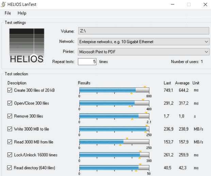The image size is (211, 176).
Task: Click the Write 3000 MB result bar
Action: tap(114, 129)
